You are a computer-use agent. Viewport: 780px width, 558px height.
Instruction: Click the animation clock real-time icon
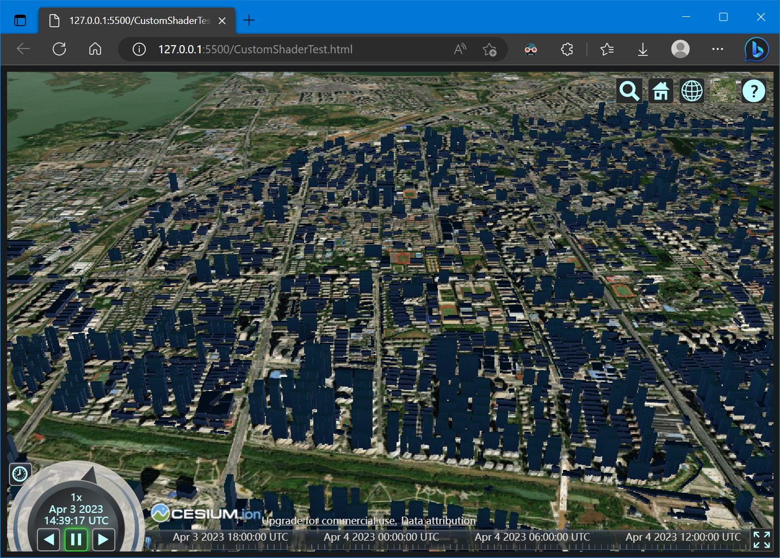tap(20, 474)
